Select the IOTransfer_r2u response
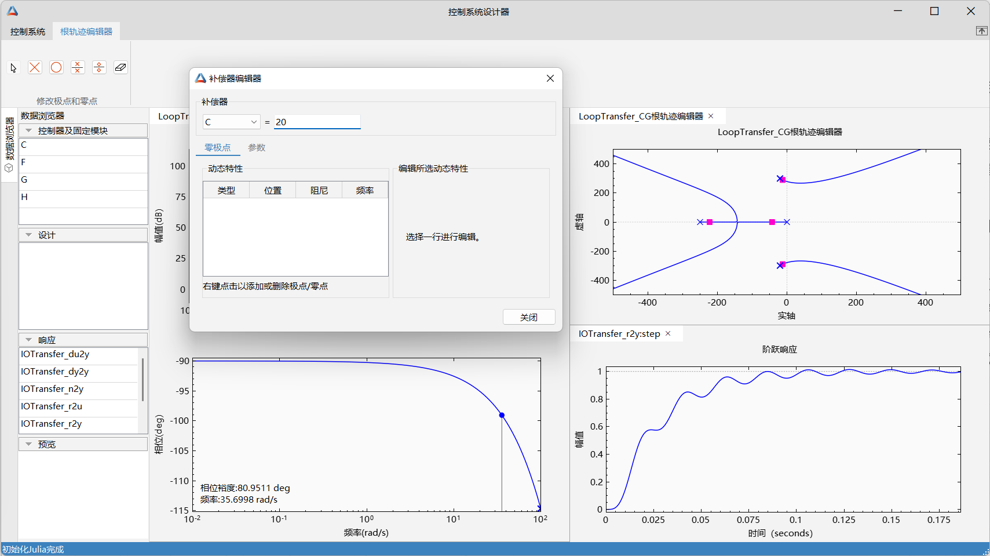Image resolution: width=990 pixels, height=556 pixels. 79,408
